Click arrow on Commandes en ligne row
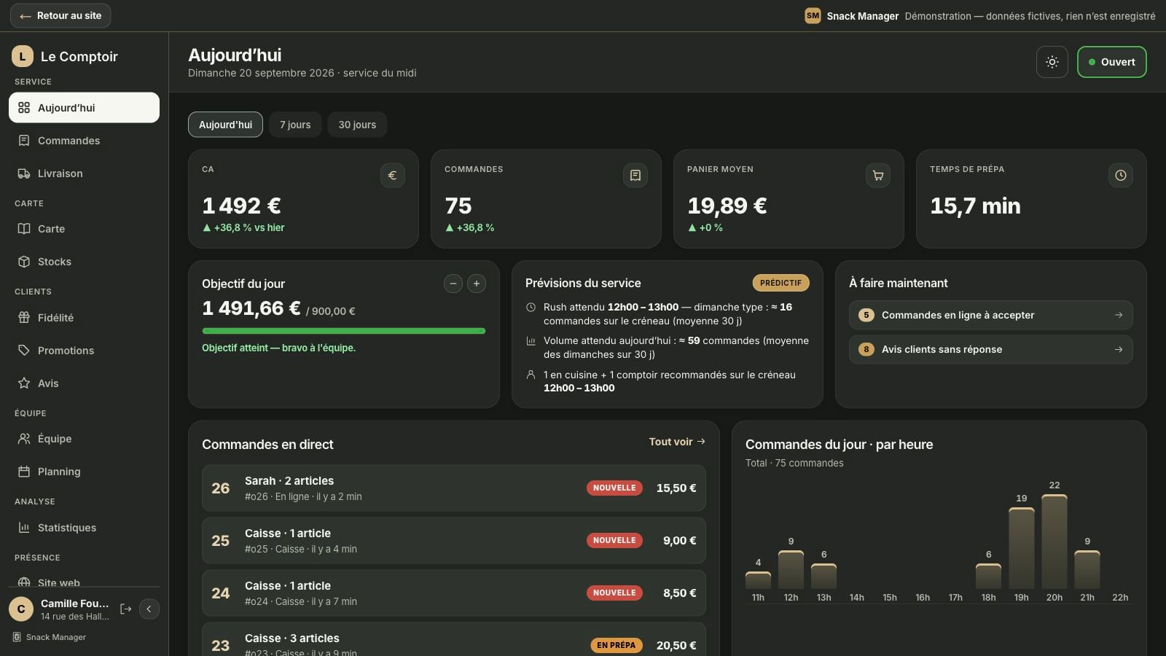The height and width of the screenshot is (656, 1166). 1119,315
